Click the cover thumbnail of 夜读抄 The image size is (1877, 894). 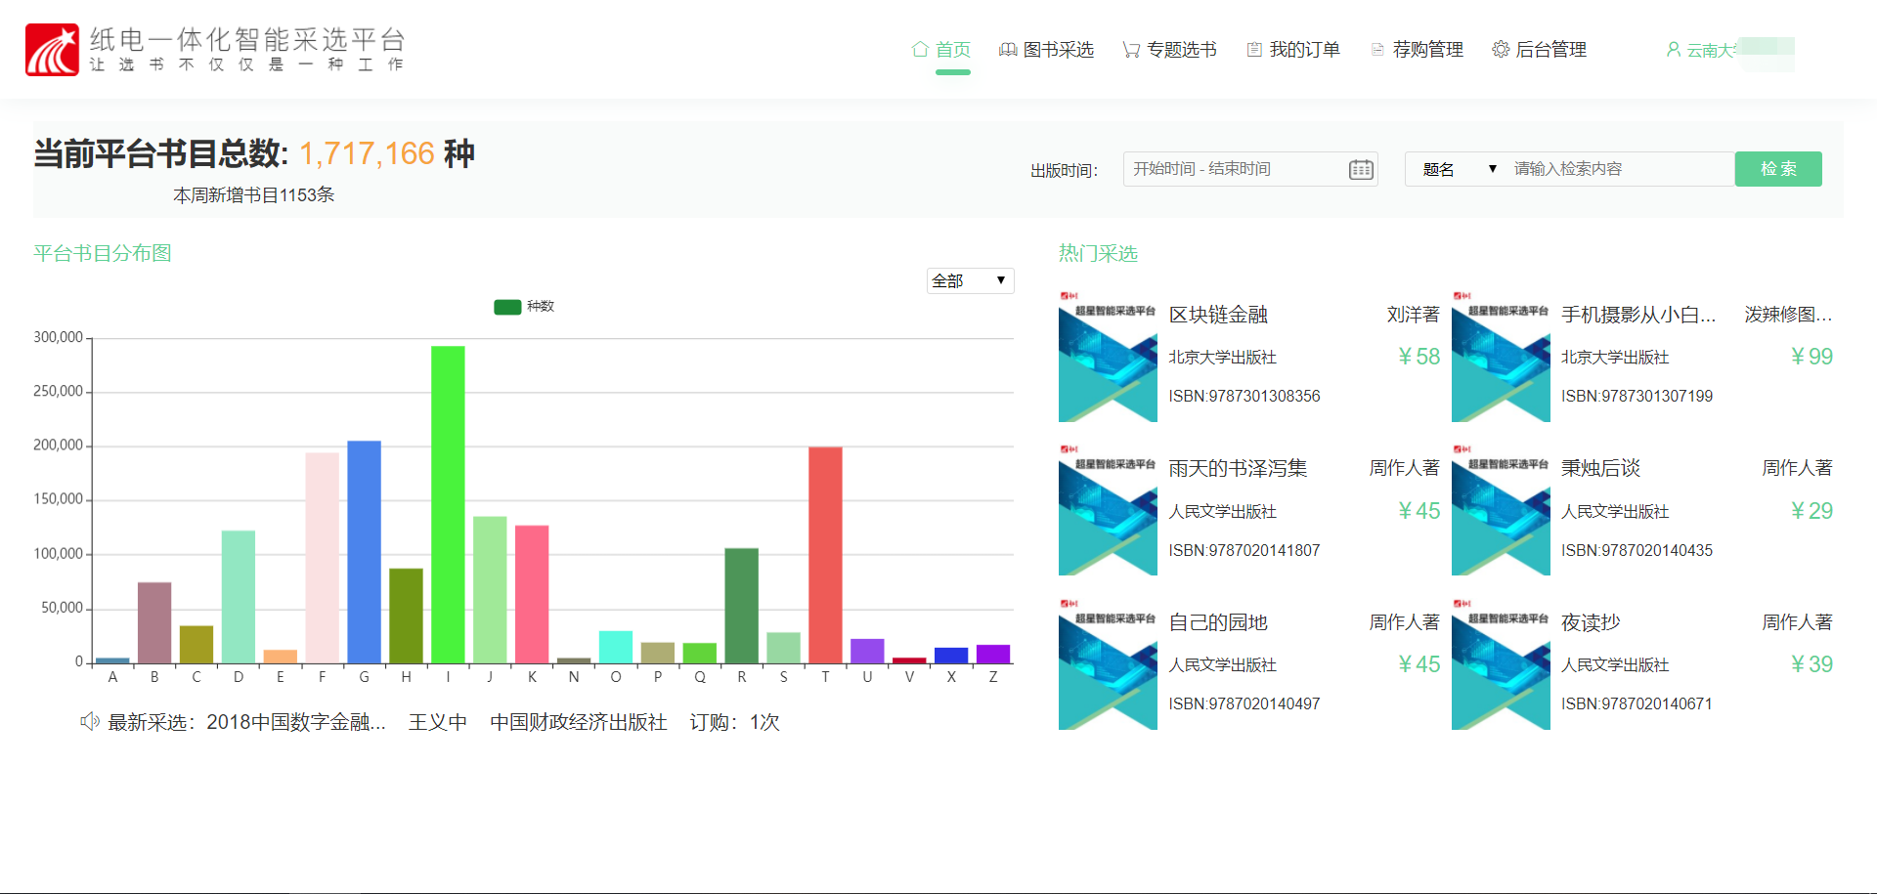click(x=1500, y=664)
